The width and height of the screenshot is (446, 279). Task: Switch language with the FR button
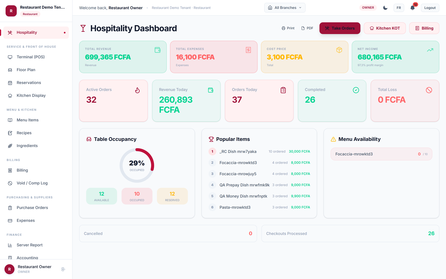(399, 8)
